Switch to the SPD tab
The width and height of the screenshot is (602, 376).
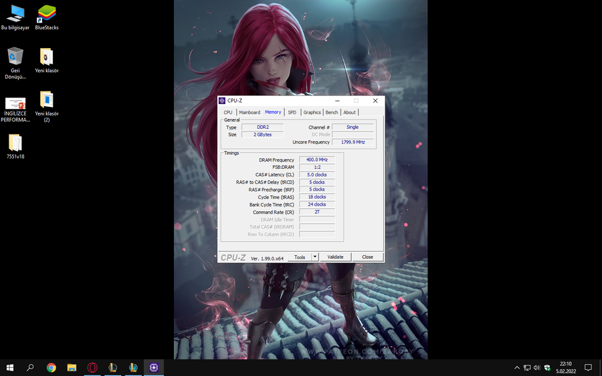292,112
